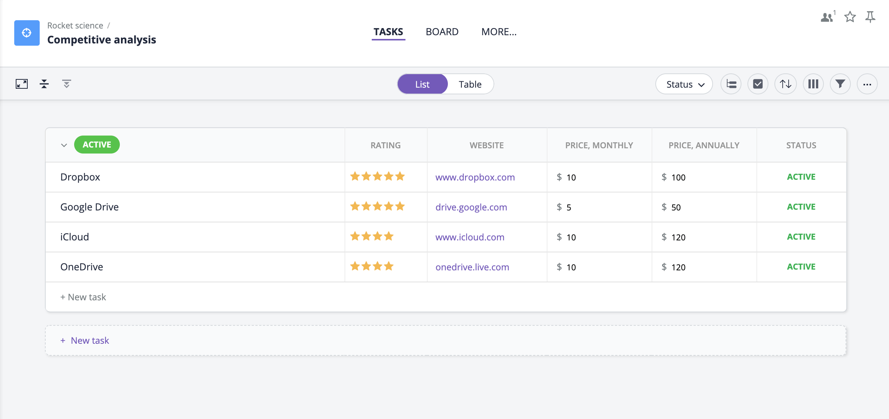This screenshot has width=889, height=419.
Task: Collapse the Active group chevron
Action: click(x=64, y=145)
